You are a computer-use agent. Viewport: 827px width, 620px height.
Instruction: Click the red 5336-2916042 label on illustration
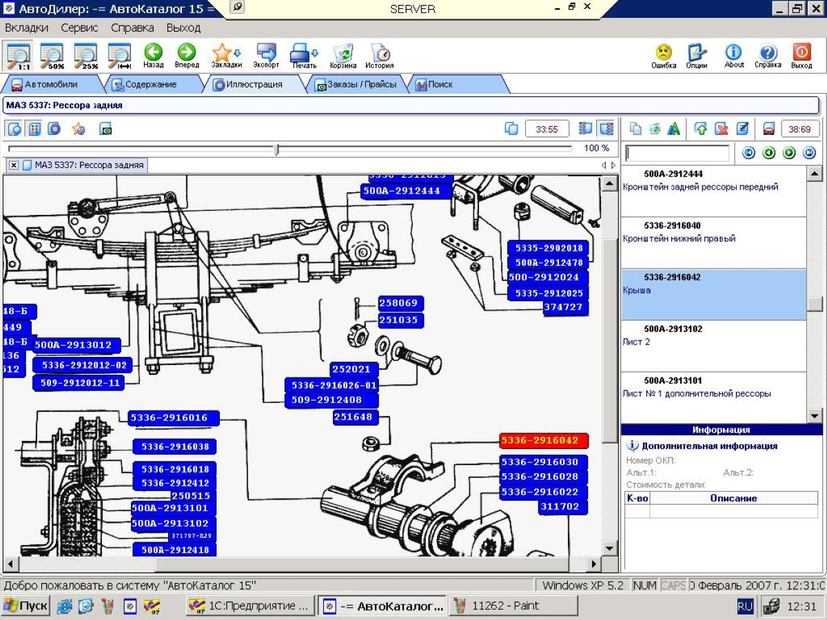544,441
